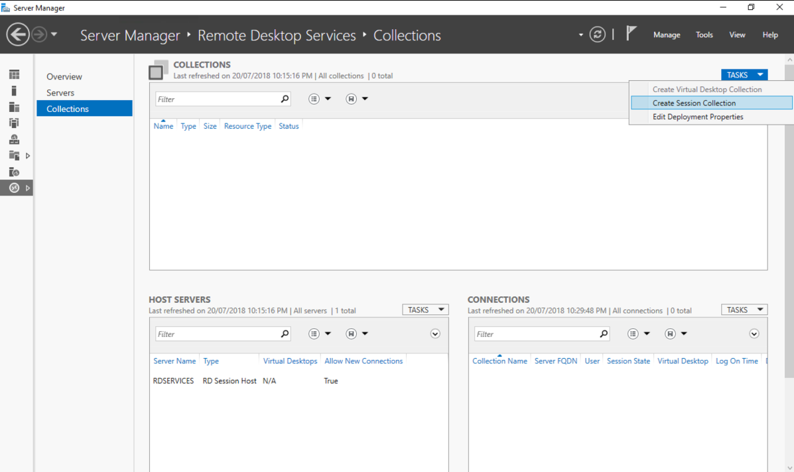Open the Collections TASKS dropdown
The height and width of the screenshot is (472, 794).
coord(744,75)
